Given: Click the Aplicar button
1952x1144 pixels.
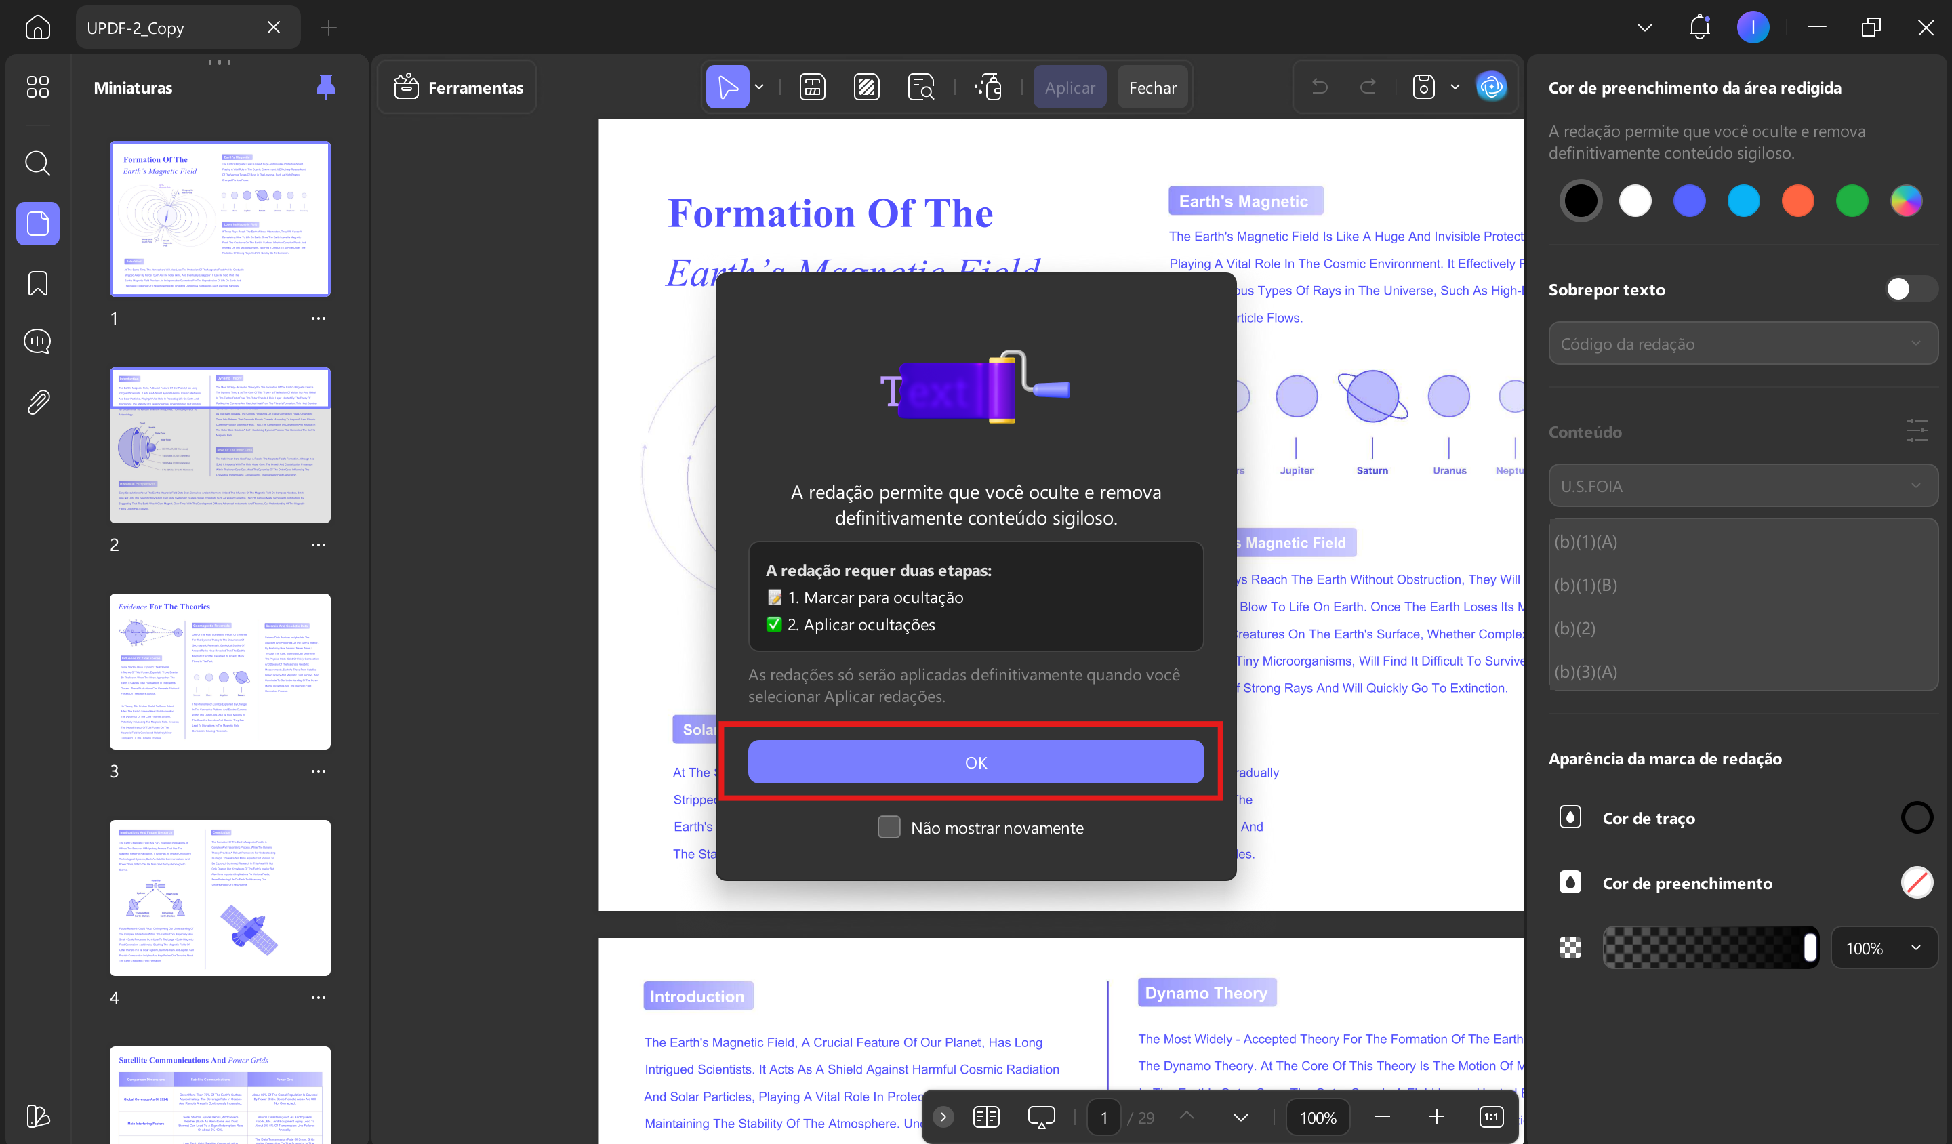Looking at the screenshot, I should (1070, 87).
